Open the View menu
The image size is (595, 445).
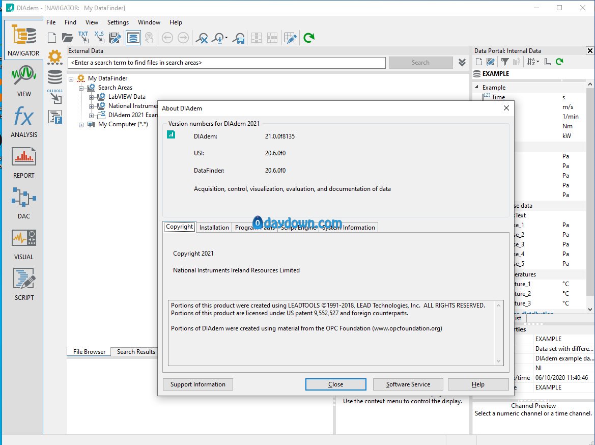pos(92,22)
